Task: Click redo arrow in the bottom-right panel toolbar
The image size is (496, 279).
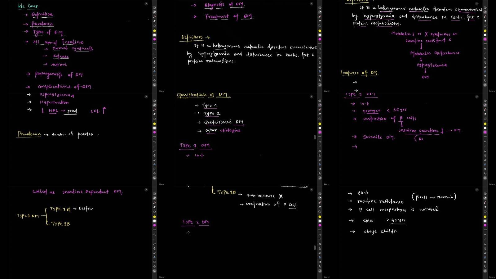Action: coord(485,239)
